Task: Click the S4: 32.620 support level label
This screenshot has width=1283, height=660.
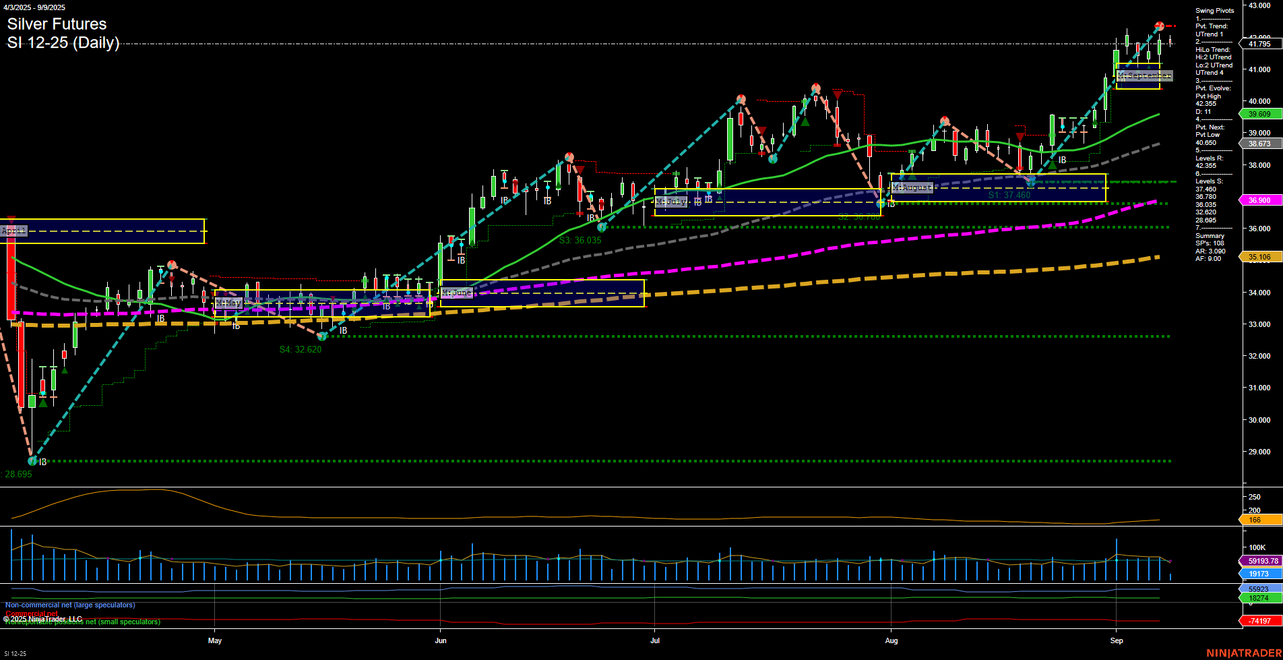Action: 299,349
